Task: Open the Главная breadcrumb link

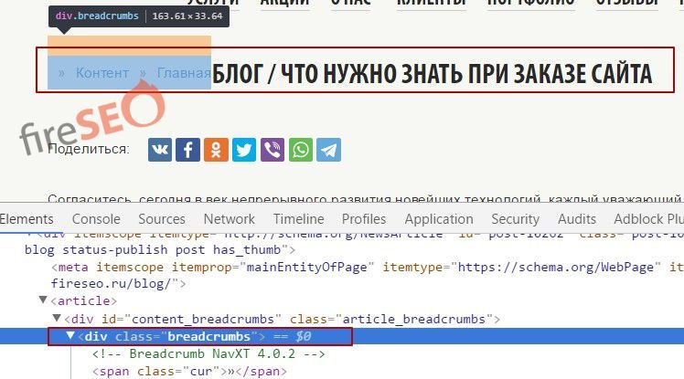Action: pyautogui.click(x=184, y=73)
